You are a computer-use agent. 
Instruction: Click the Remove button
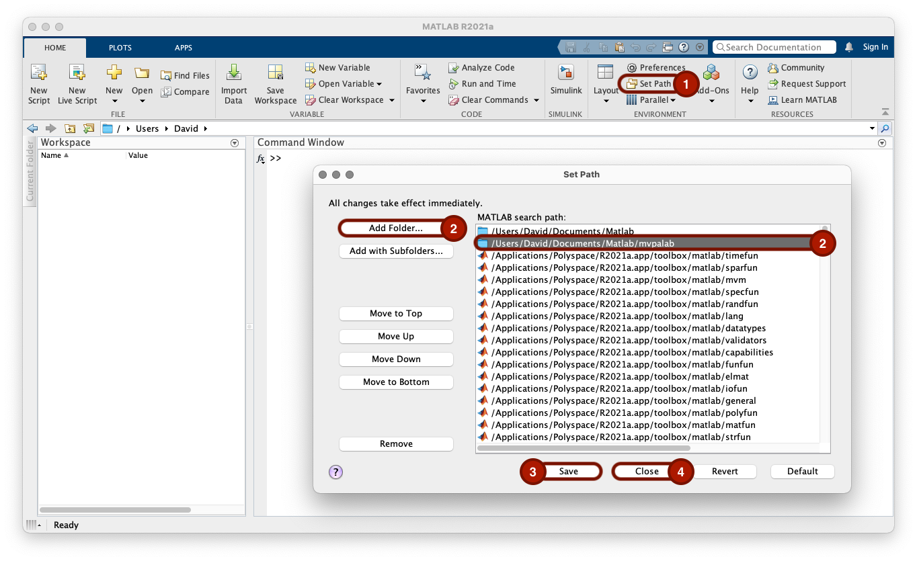[396, 444]
